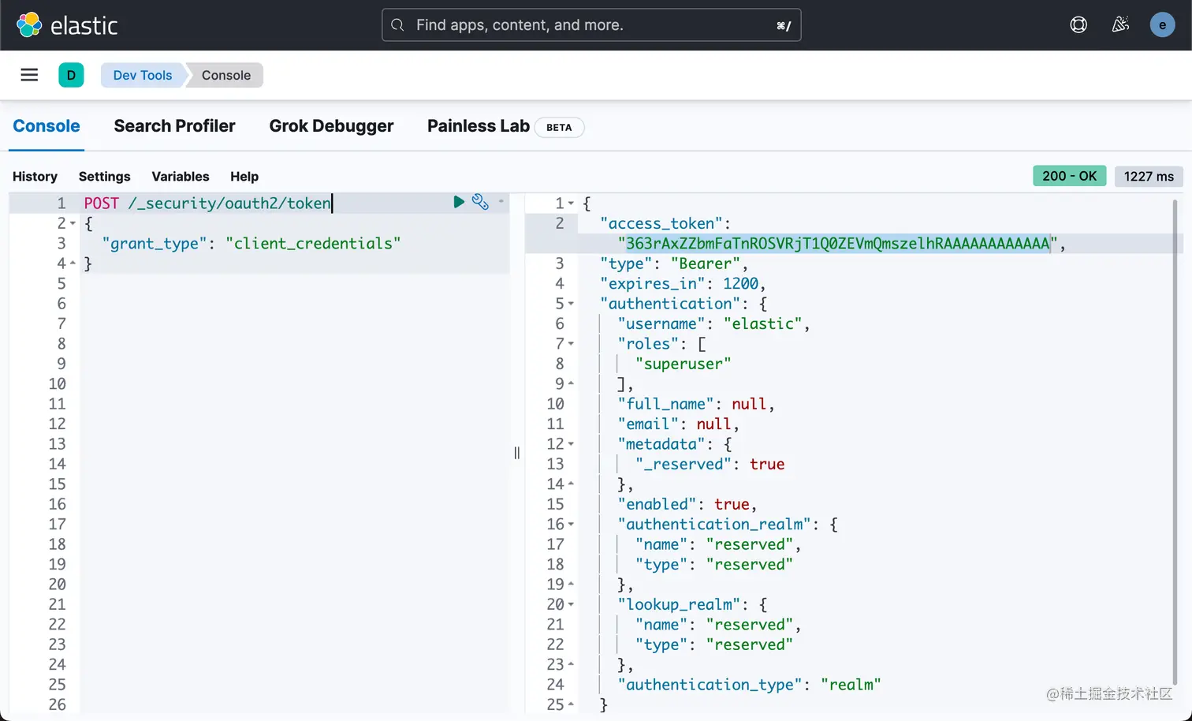The image size is (1192, 721).
Task: Open the hamburger navigation menu
Action: pos(29,74)
